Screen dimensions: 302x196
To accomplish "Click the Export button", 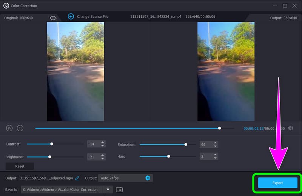I will pos(277,183).
